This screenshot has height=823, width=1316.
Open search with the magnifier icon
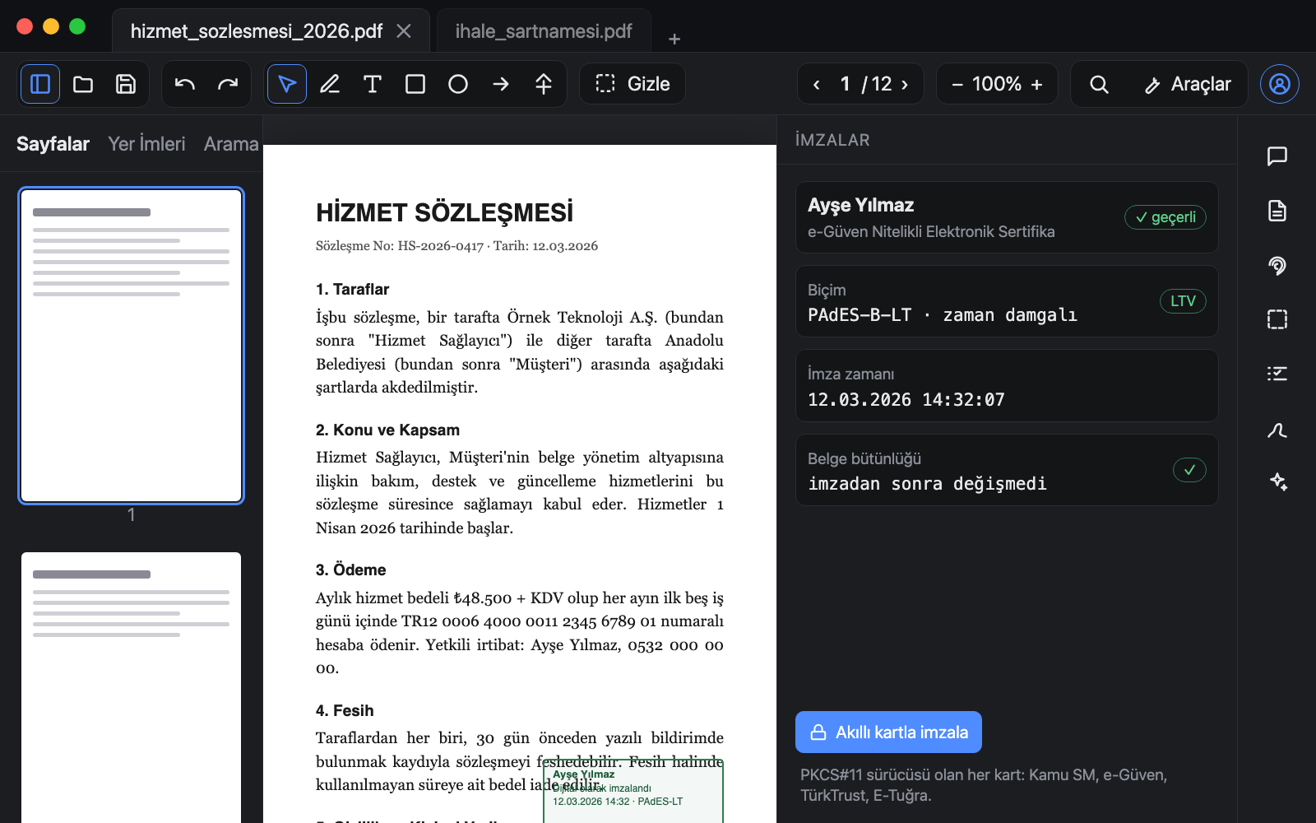(x=1099, y=84)
